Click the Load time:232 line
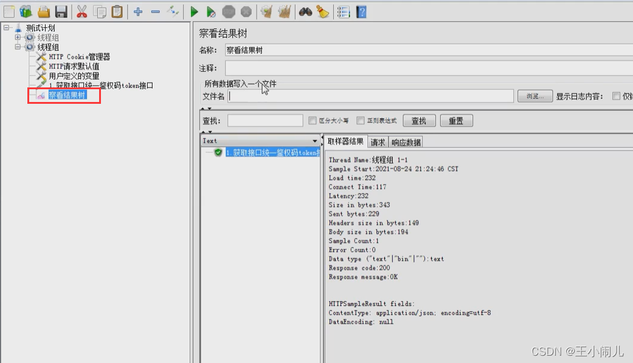Image resolution: width=633 pixels, height=363 pixels. 352,178
